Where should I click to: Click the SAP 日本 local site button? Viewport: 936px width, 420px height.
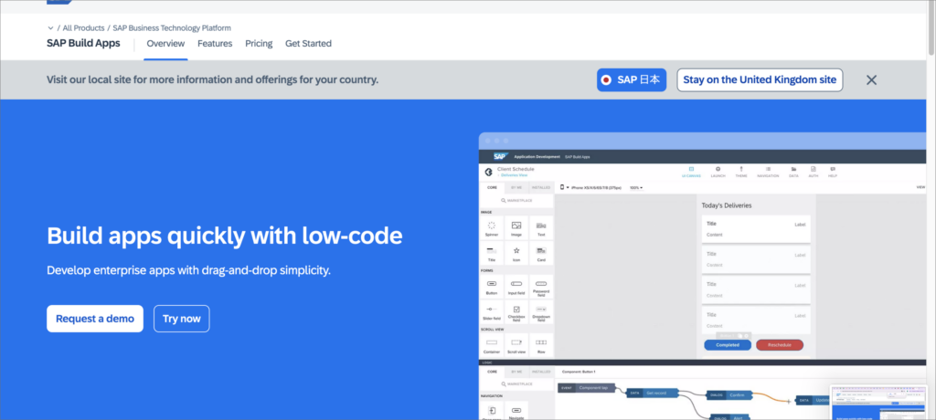pyautogui.click(x=632, y=79)
